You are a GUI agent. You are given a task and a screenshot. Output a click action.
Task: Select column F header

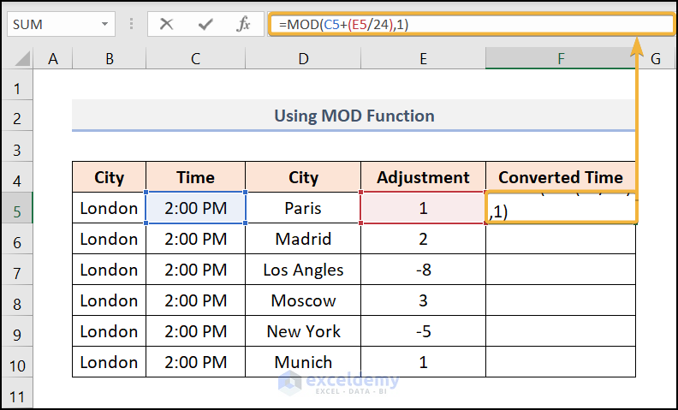[561, 59]
